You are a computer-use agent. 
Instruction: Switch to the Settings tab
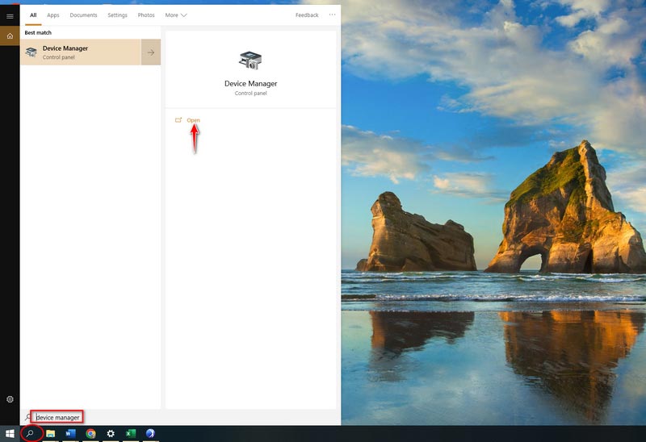(x=117, y=15)
